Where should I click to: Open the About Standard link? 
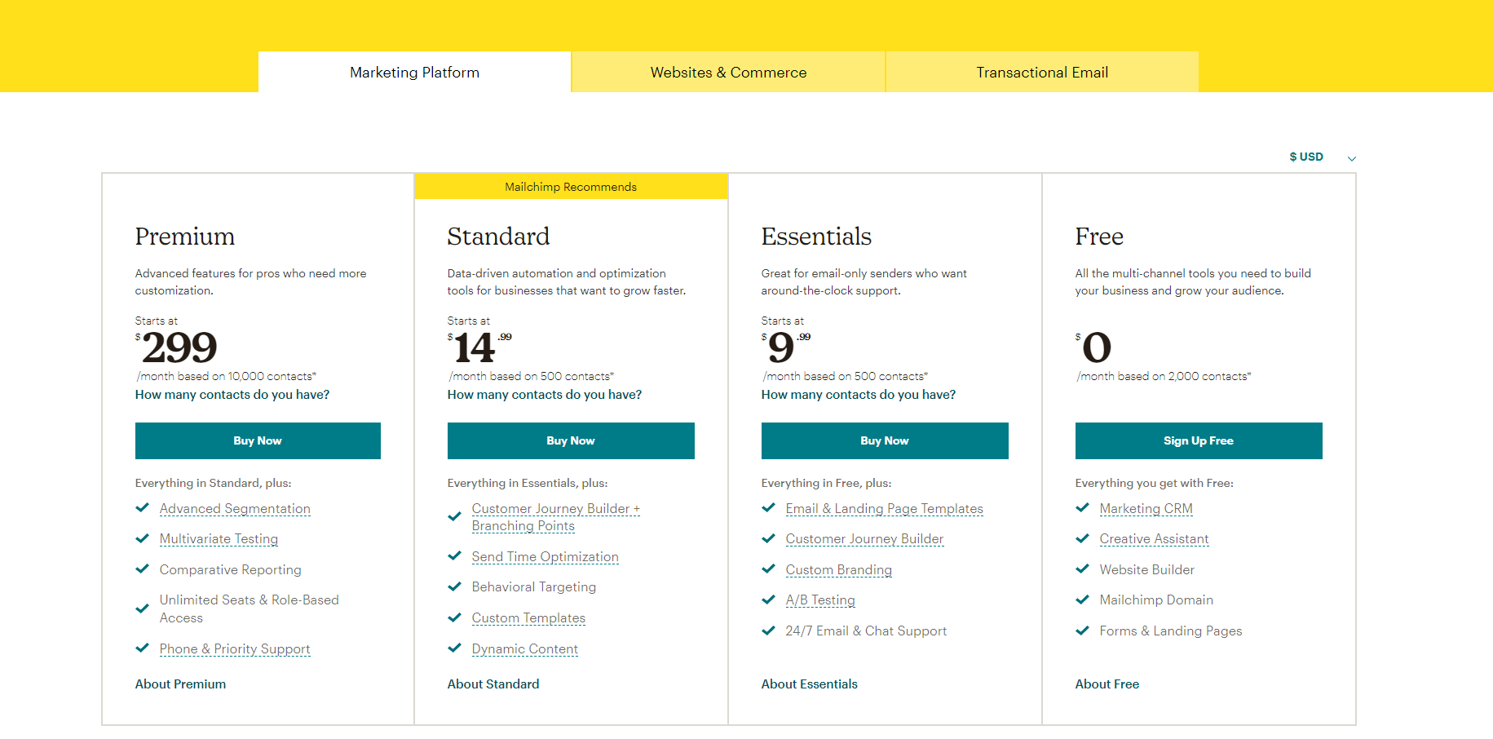point(493,684)
